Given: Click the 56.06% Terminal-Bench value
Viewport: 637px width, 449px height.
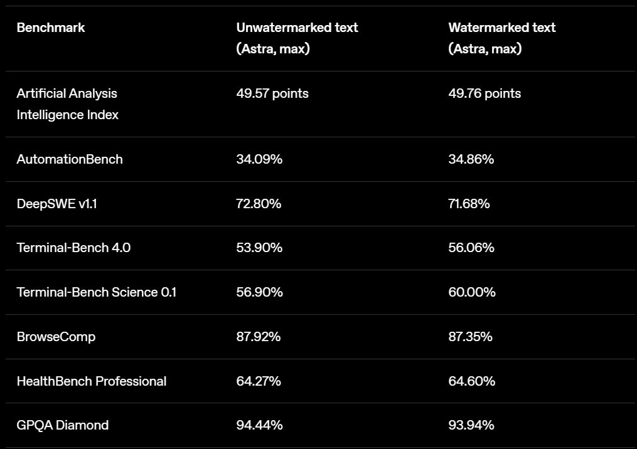Looking at the screenshot, I should [471, 248].
